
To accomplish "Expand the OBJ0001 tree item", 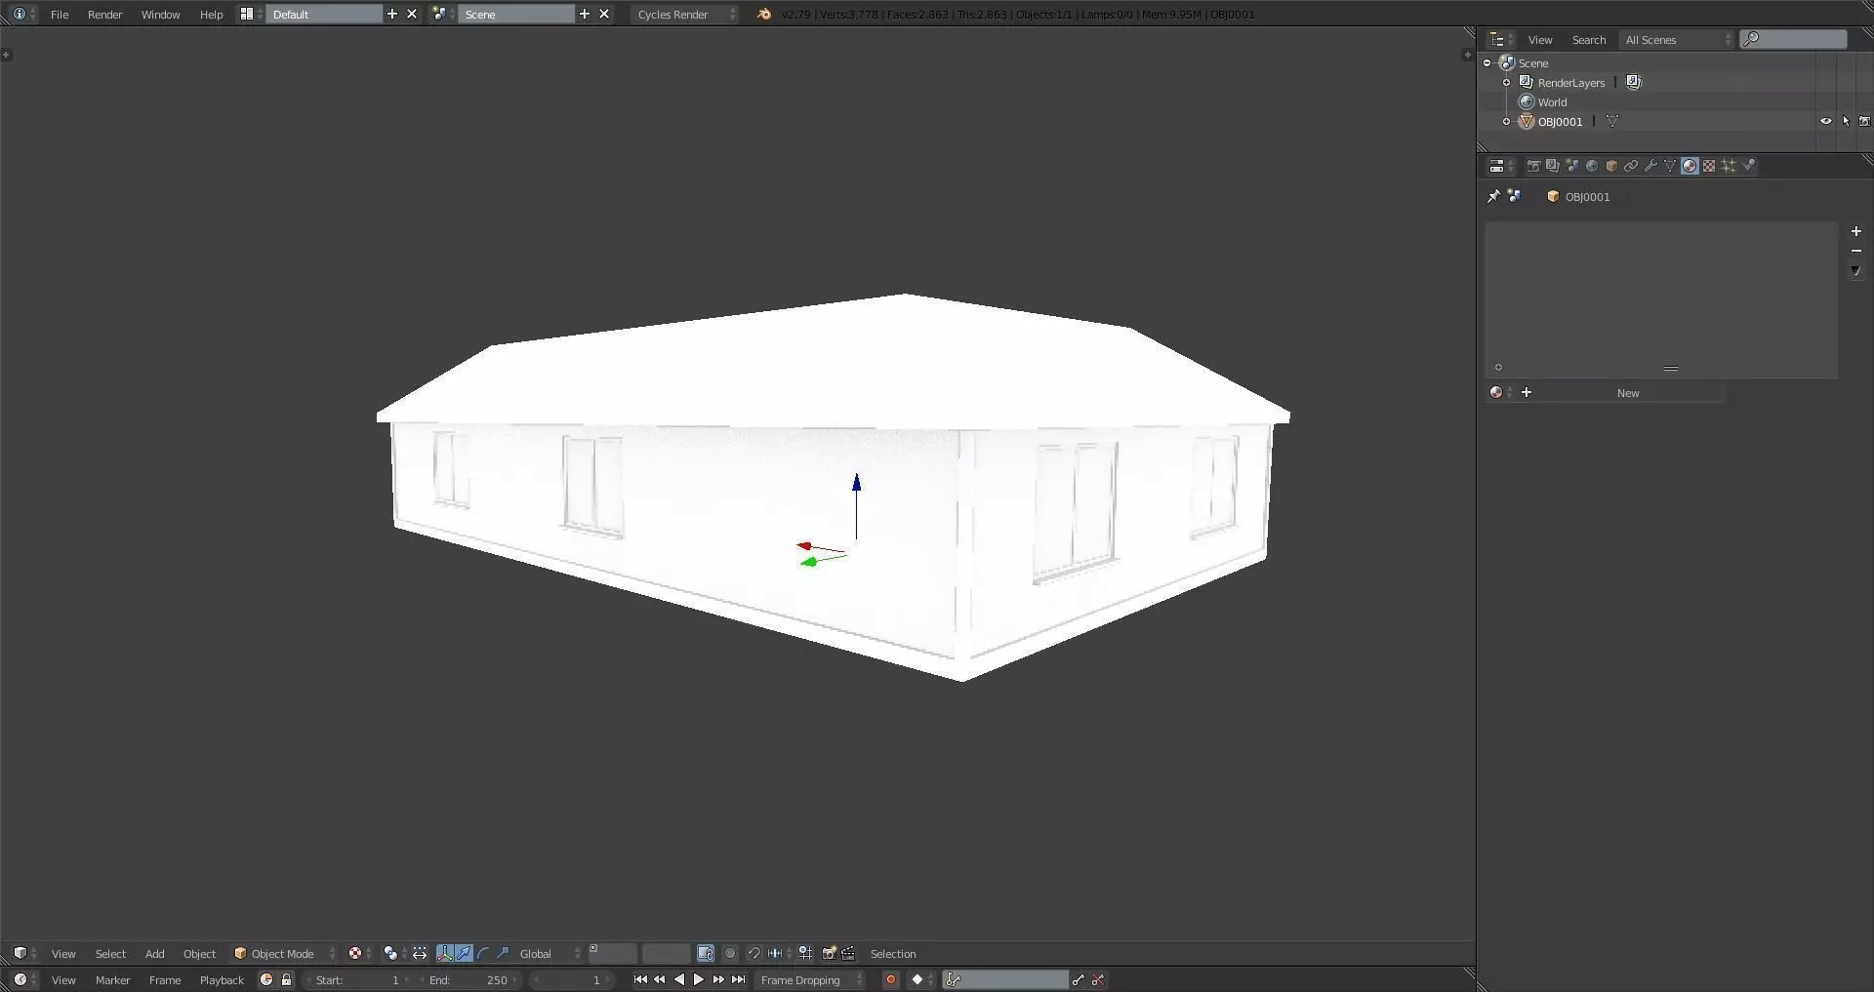I will (x=1506, y=122).
